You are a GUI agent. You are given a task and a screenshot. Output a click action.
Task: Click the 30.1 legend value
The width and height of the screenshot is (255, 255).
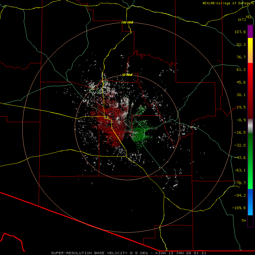coord(241,95)
